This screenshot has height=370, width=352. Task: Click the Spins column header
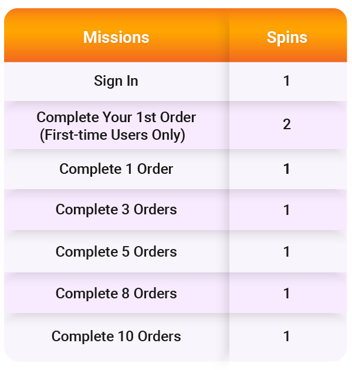coord(287,38)
